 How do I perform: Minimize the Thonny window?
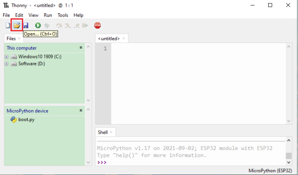253,5
